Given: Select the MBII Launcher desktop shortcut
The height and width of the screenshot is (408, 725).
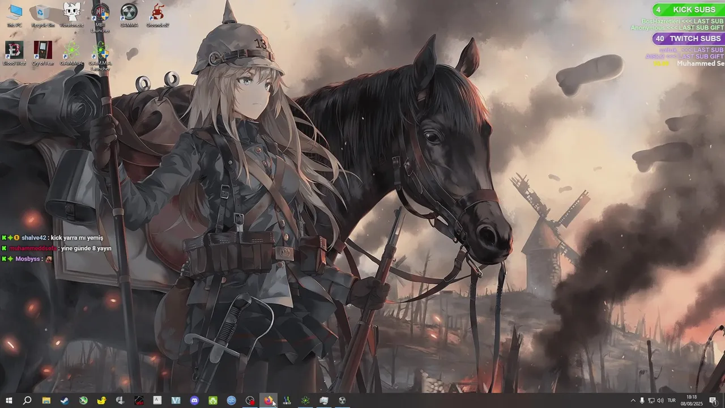Looking at the screenshot, I should (100, 18).
